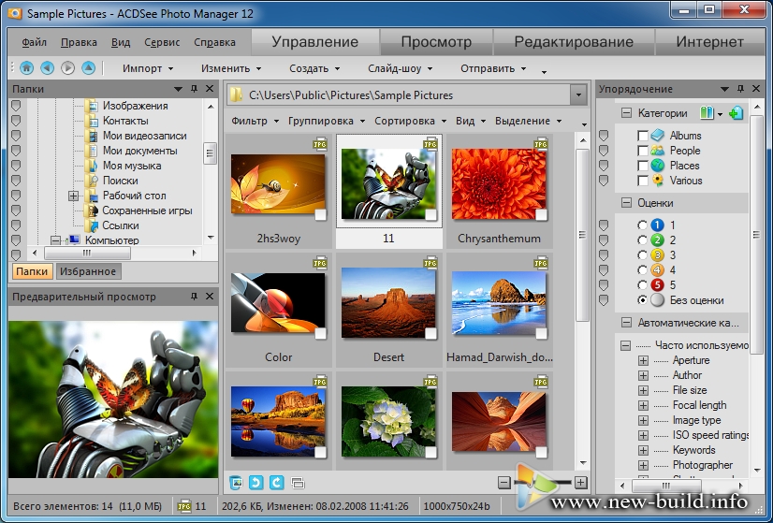Open the Сервис menu

[162, 43]
